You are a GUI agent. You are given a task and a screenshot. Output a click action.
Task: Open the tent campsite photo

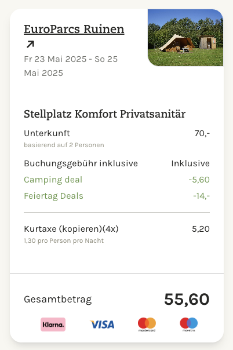185,38
